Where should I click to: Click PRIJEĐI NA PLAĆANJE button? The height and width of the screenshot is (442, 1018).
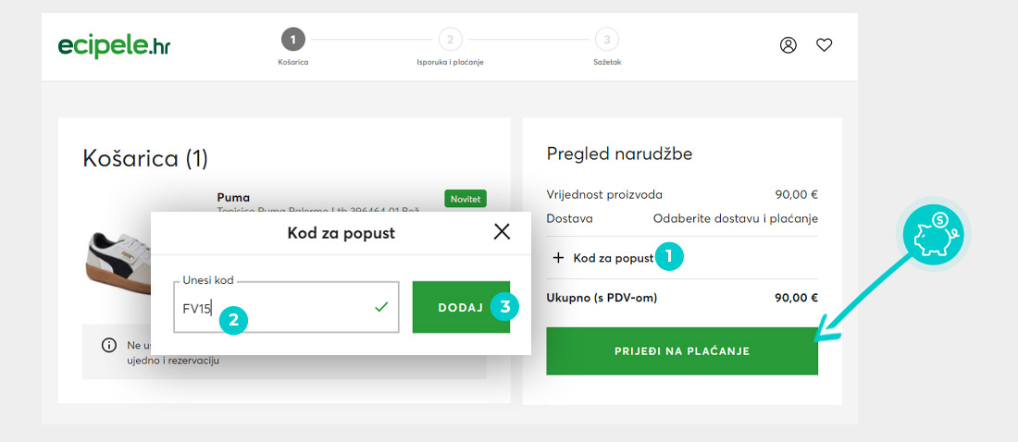point(682,351)
